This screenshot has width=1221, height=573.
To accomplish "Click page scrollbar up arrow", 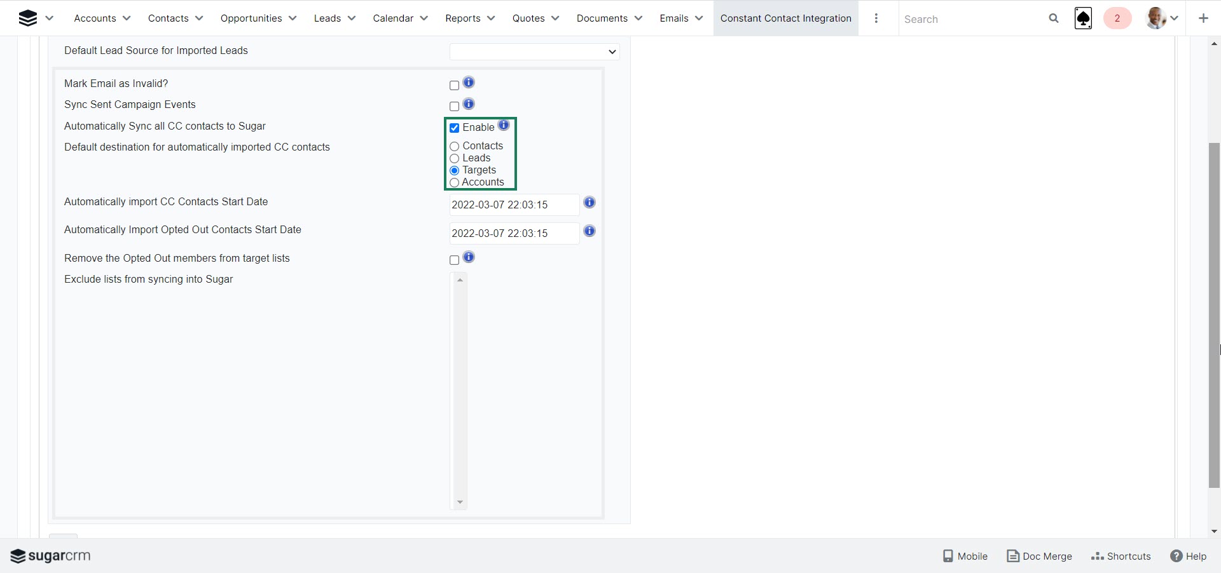I will [1214, 44].
